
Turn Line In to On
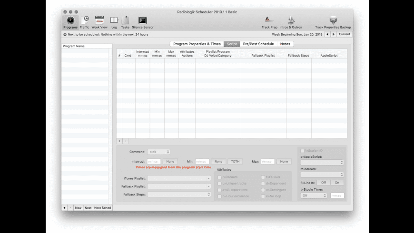337,183
